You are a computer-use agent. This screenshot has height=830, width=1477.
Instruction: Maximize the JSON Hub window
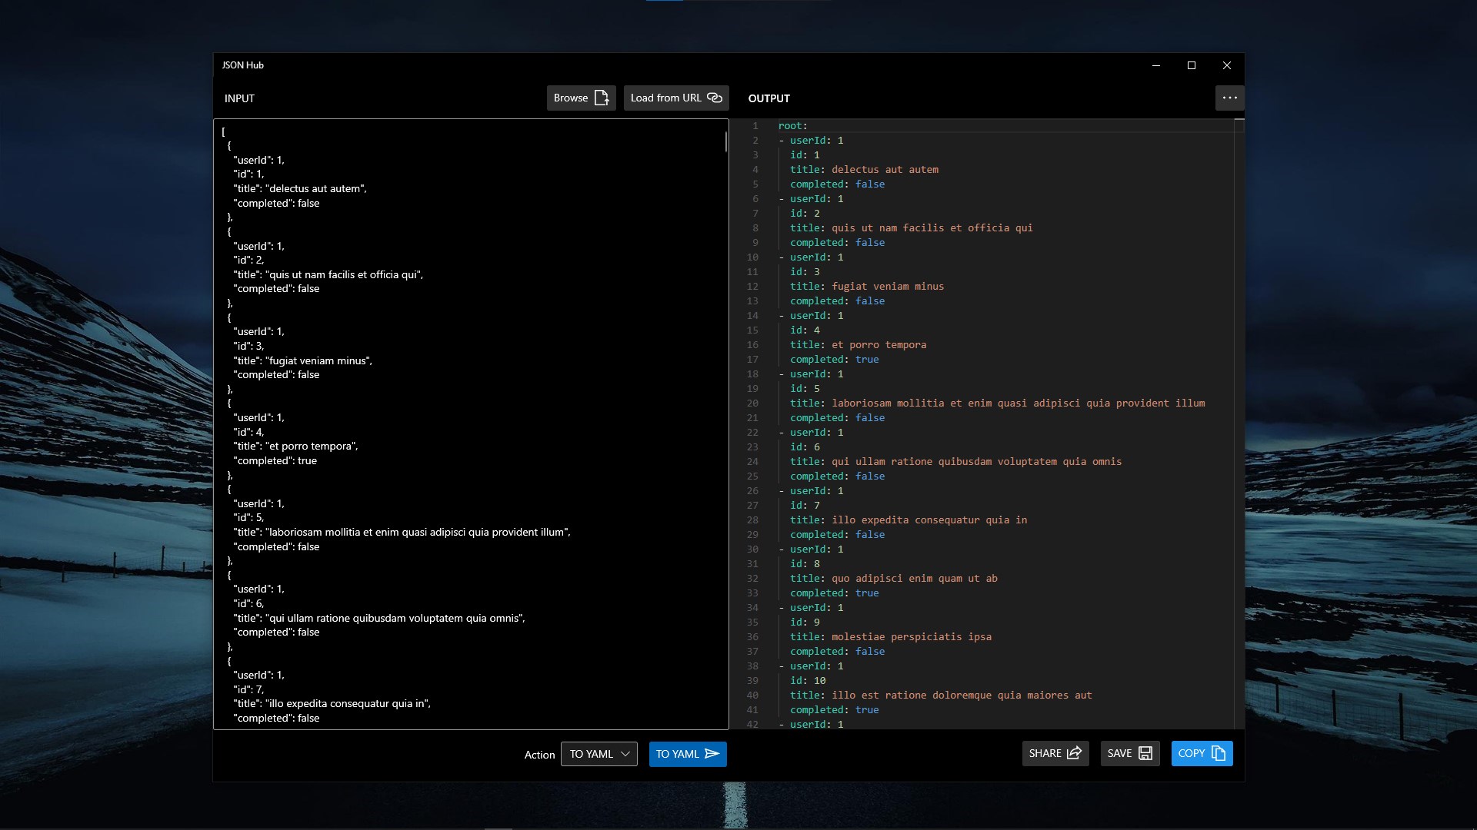1192,65
